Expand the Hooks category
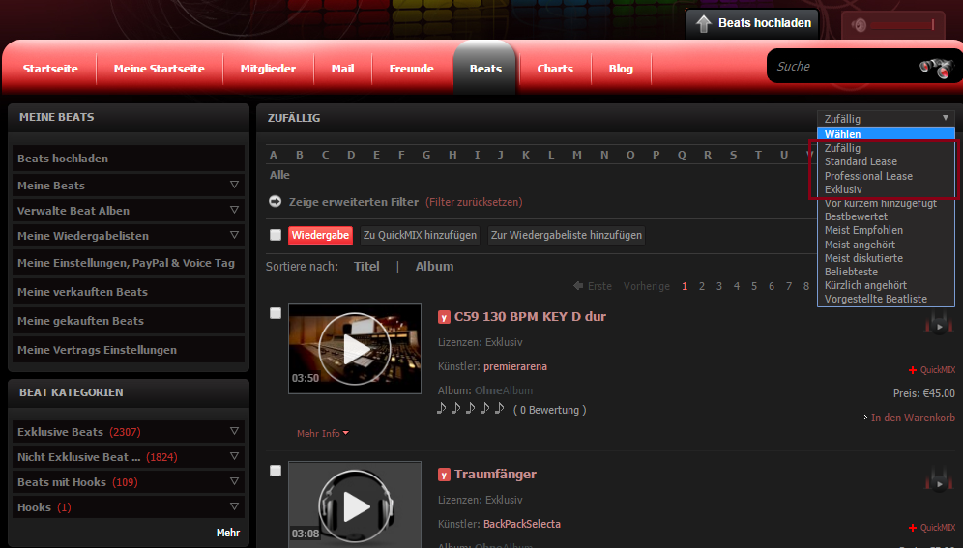 (x=234, y=506)
